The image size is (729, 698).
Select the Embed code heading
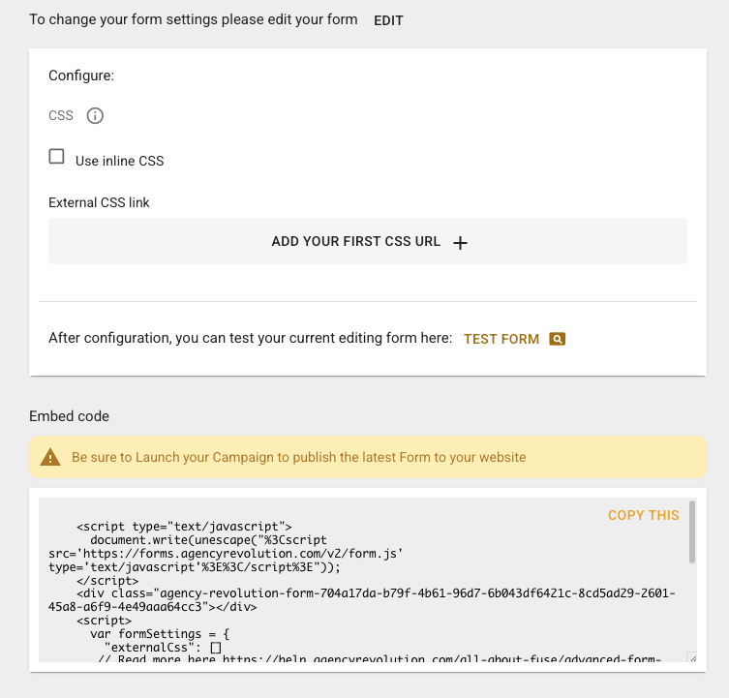point(70,416)
